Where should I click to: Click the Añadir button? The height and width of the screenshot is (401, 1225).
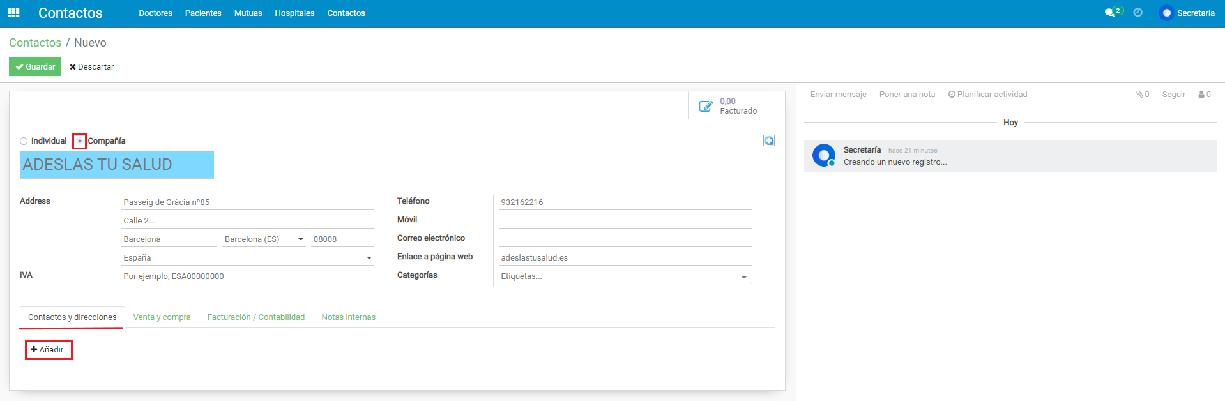[x=48, y=350]
